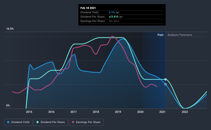This screenshot has width=211, height=130.
Task: Click the 2019 x-axis label
Action: click(x=118, y=112)
